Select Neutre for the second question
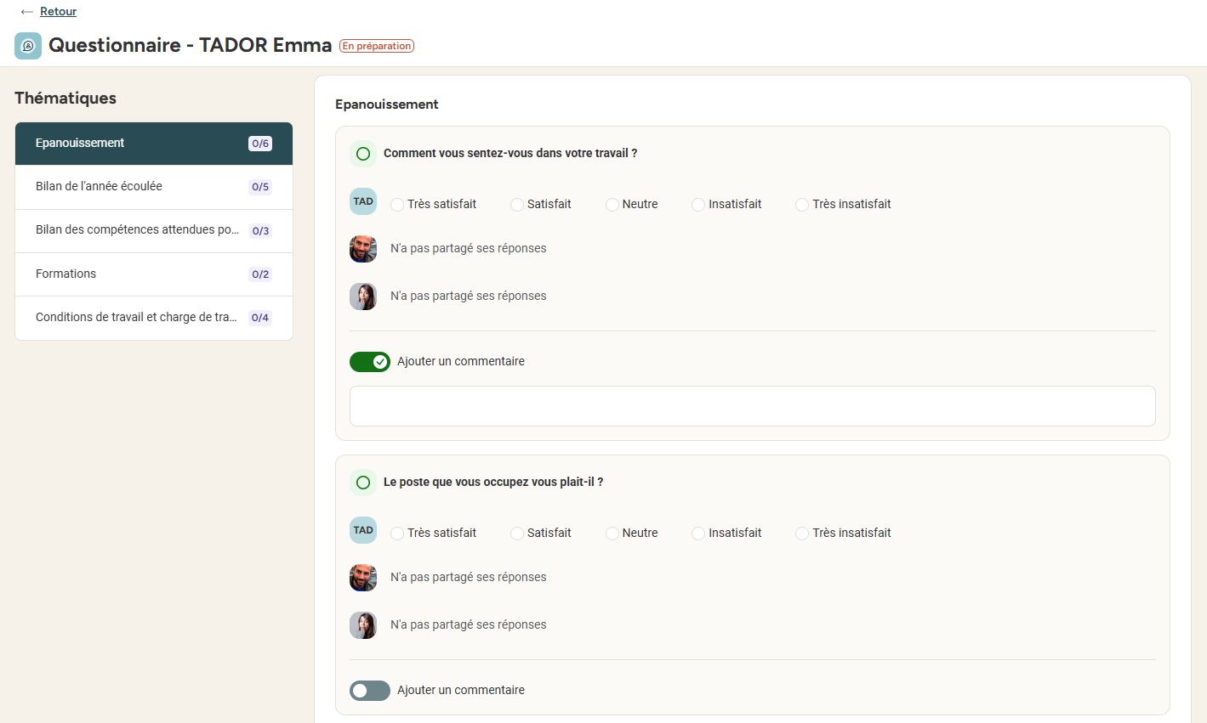 [x=612, y=534]
